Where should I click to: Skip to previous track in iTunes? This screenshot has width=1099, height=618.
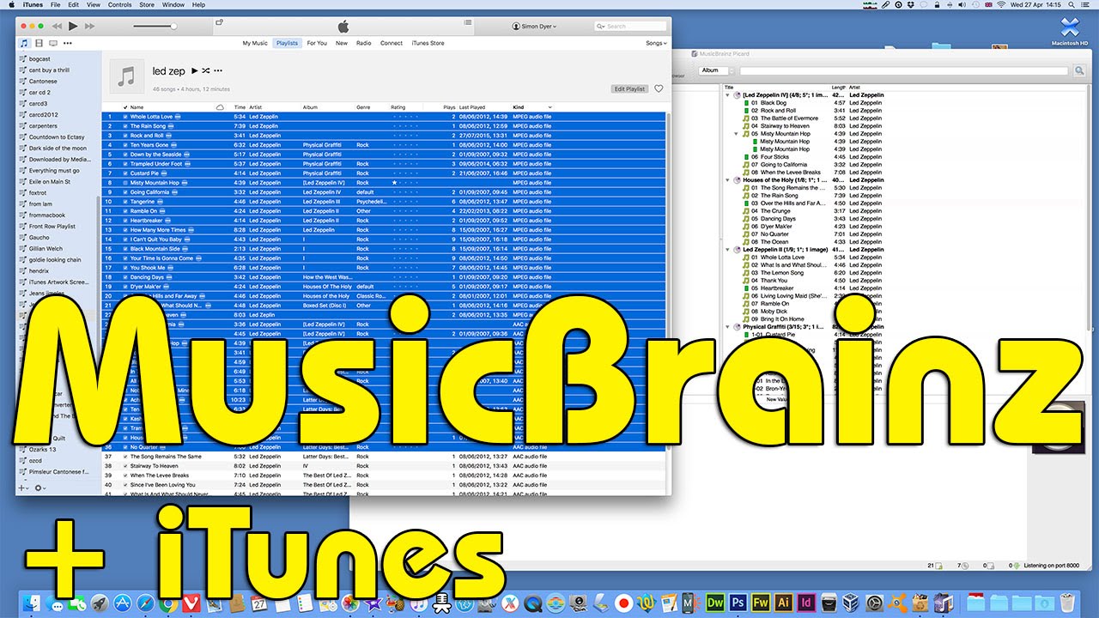[x=57, y=27]
